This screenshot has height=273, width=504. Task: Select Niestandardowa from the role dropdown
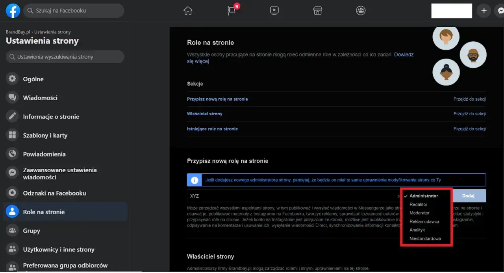pyautogui.click(x=425, y=238)
